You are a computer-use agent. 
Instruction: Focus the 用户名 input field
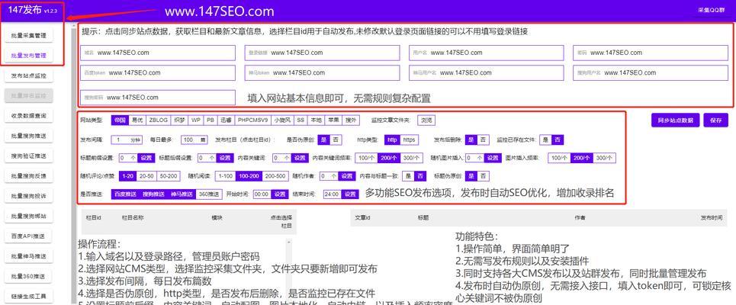coord(487,53)
